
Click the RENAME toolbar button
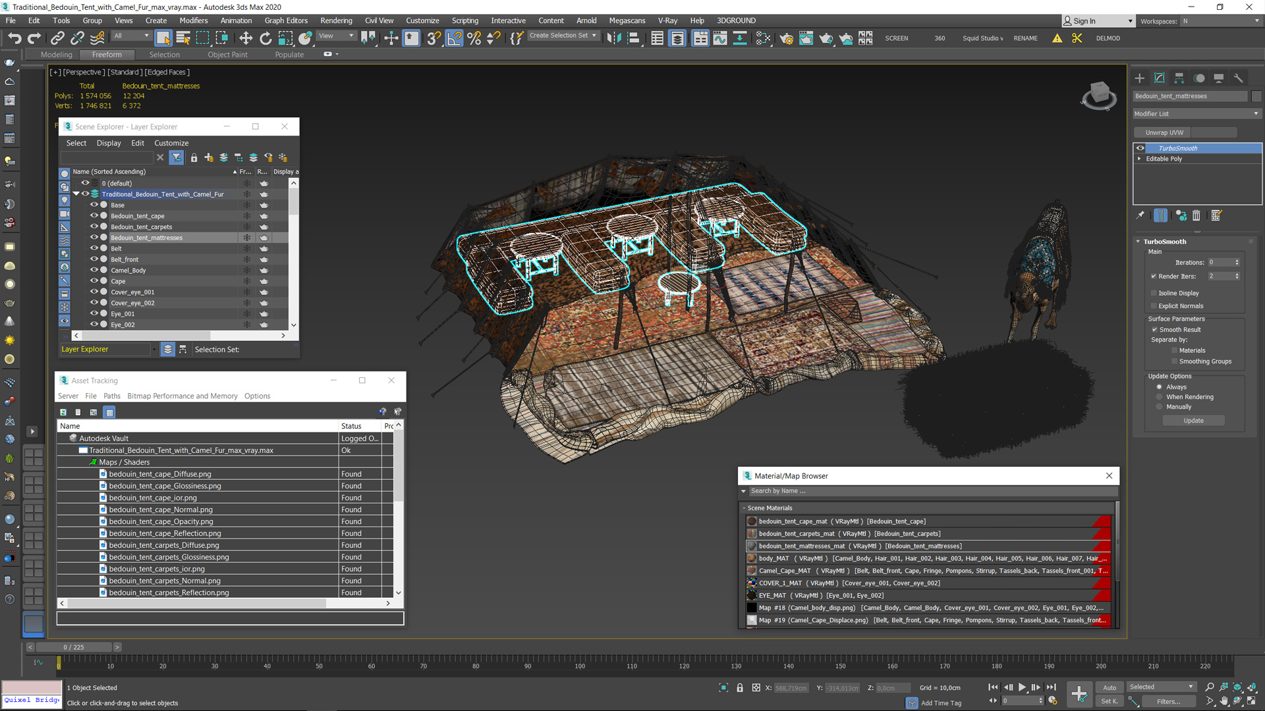[1025, 38]
